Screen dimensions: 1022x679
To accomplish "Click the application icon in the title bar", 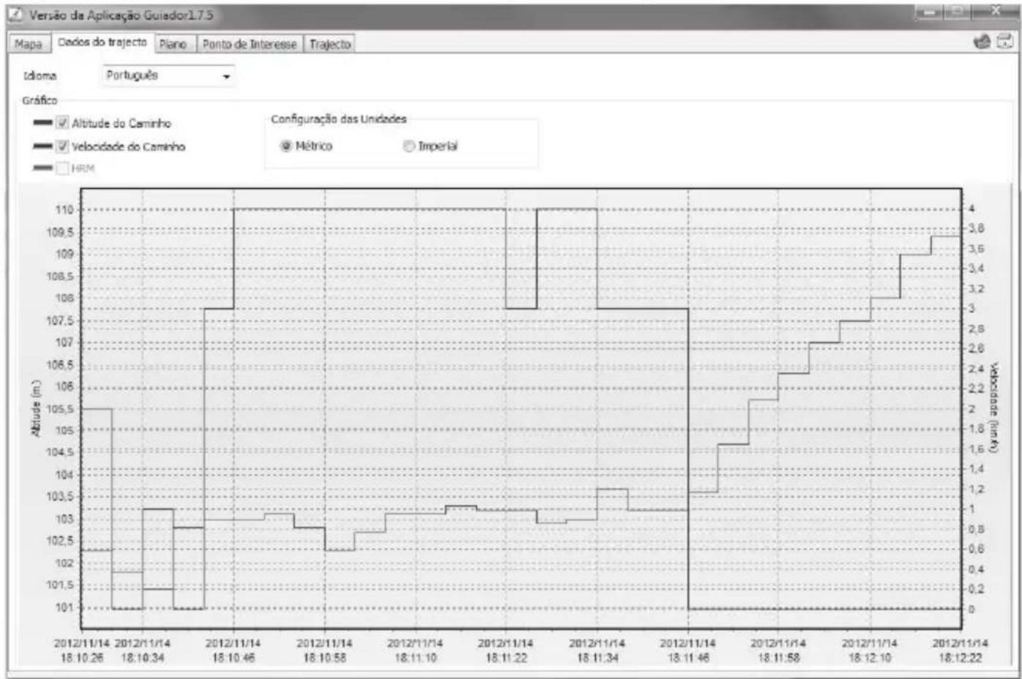I will [x=15, y=15].
